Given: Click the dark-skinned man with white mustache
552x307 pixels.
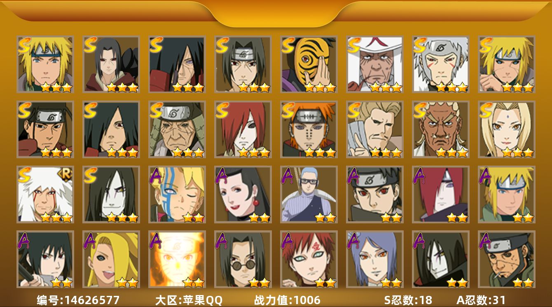Looking at the screenshot, I should click(441, 129).
